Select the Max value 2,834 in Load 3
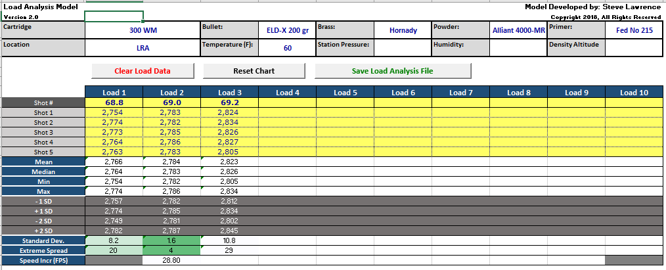This screenshot has width=666, height=270. [x=230, y=191]
